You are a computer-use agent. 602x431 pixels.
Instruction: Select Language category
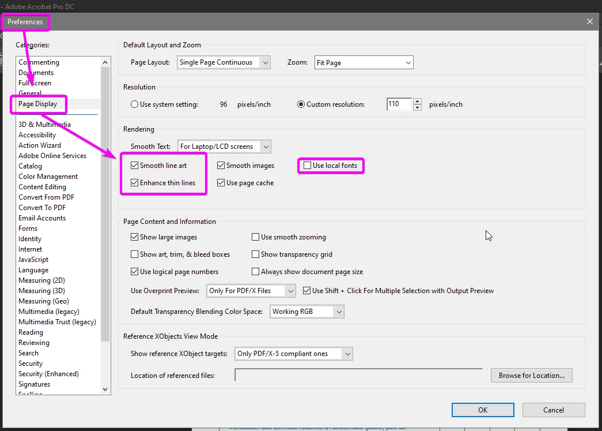click(33, 270)
